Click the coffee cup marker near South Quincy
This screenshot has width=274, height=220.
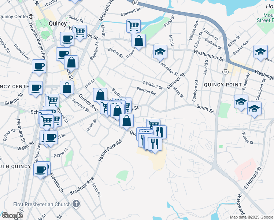point(40,169)
